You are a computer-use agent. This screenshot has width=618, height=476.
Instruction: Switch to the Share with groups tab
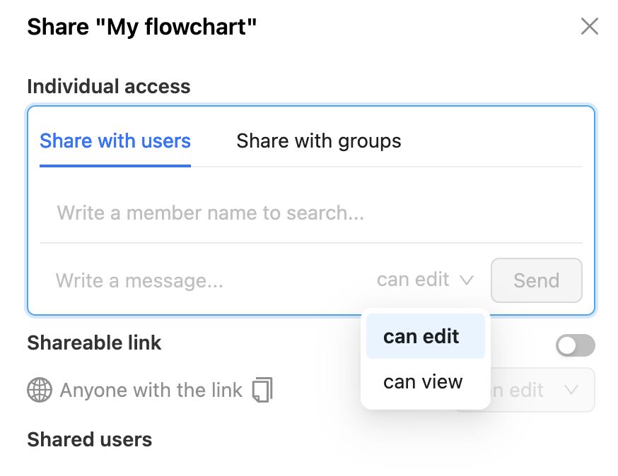pyautogui.click(x=319, y=141)
